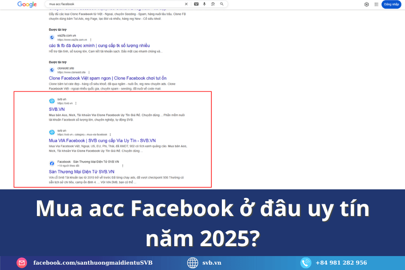Open "các tk fb đã được xminh" ad link
Image resolution: width=405 pixels, height=270 pixels.
(x=99, y=45)
